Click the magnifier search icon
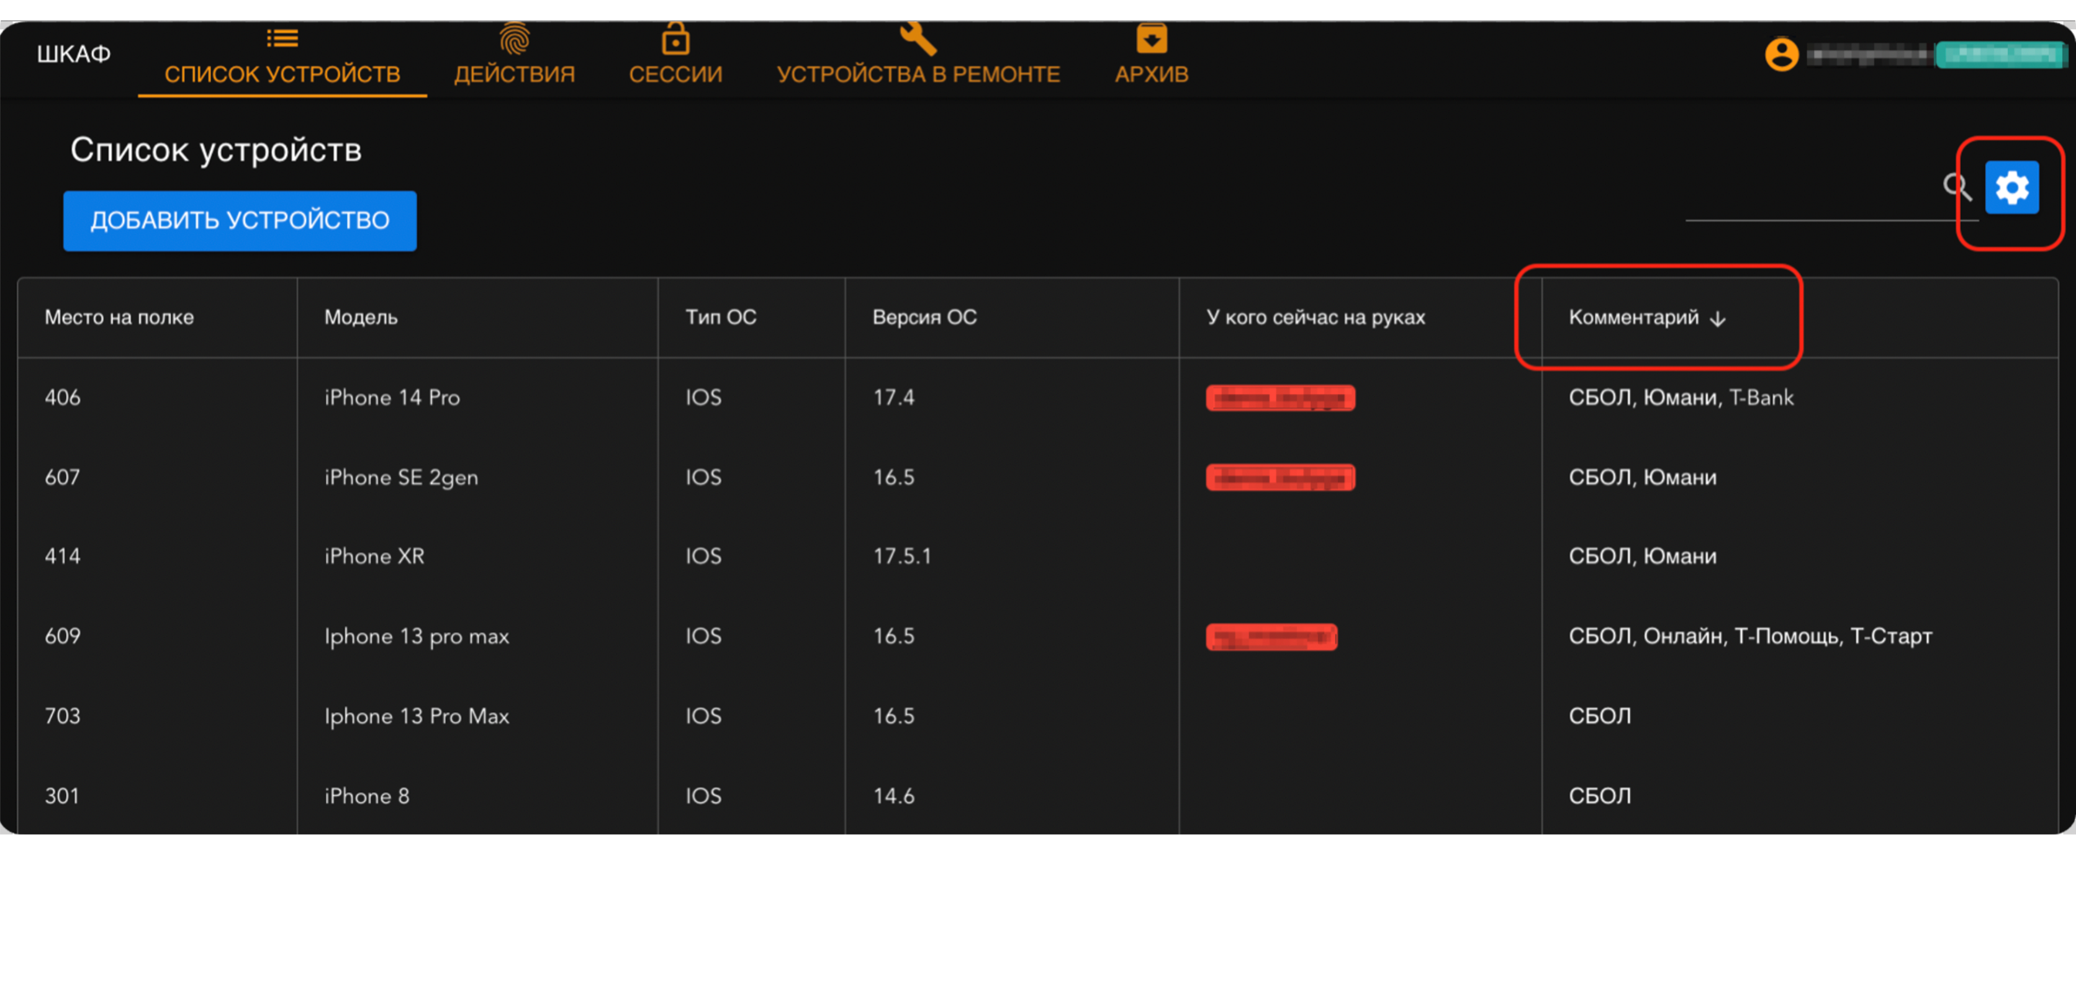Viewport: 2076px width, 1007px height. (x=1956, y=187)
